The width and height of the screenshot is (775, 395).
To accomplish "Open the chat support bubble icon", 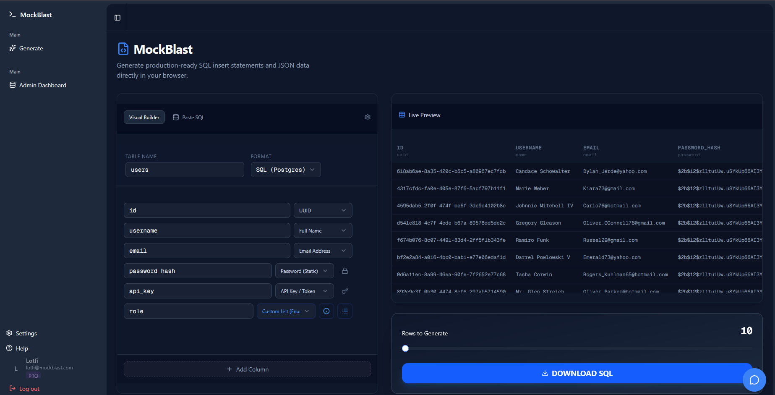I will (754, 380).
